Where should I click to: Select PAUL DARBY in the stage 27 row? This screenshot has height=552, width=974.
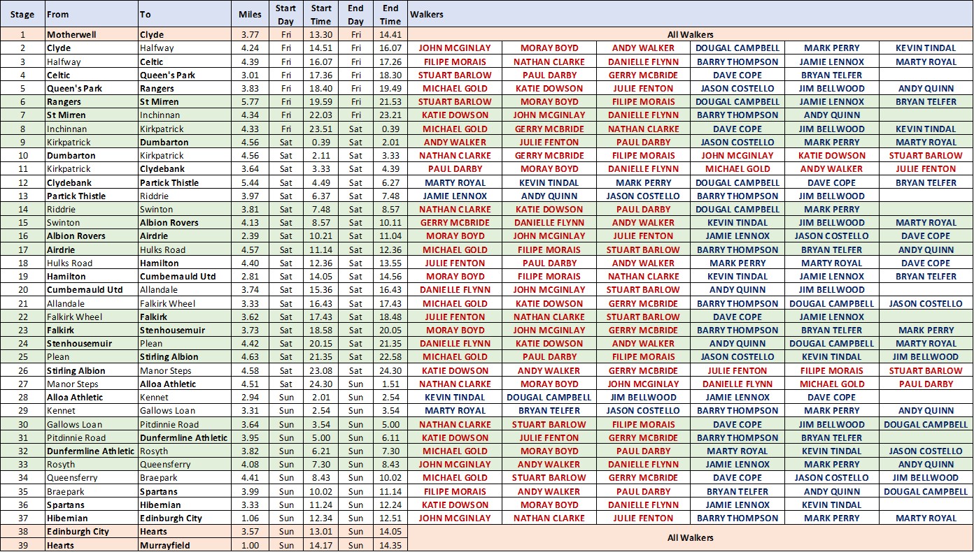[x=926, y=384]
